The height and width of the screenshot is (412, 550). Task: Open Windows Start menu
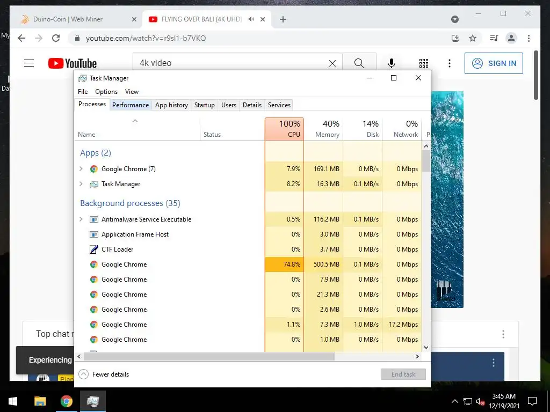[x=13, y=401]
